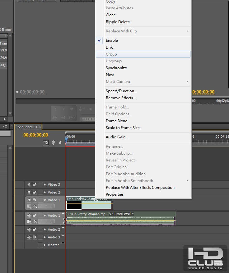The image size is (229, 273).
Task: Toggle sync lock on Video 2 track
Action: tap(35, 192)
